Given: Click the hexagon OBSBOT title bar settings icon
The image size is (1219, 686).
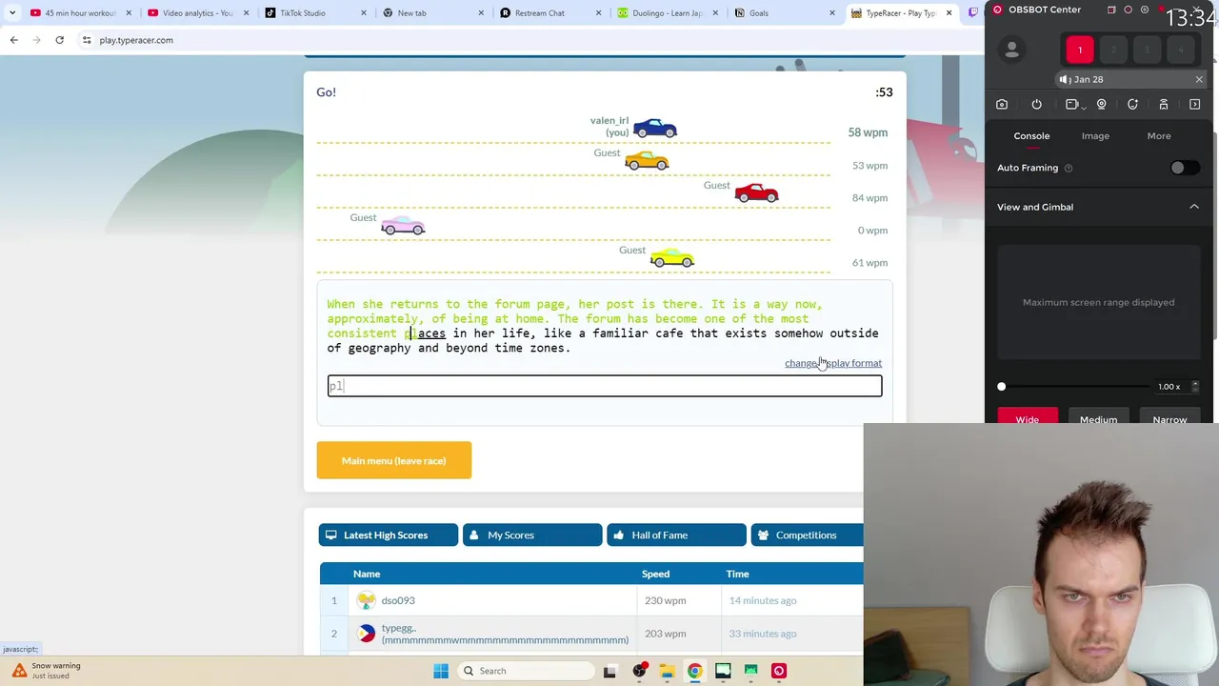Looking at the screenshot, I should point(1145,10).
